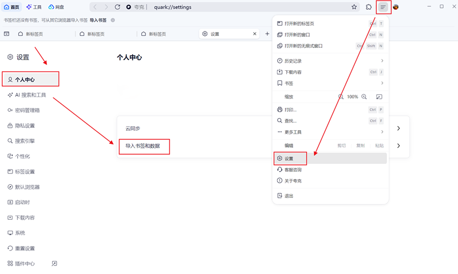Screen dimensions: 458x274
Task: Expand the 云同步 row chevron
Action: (398, 128)
